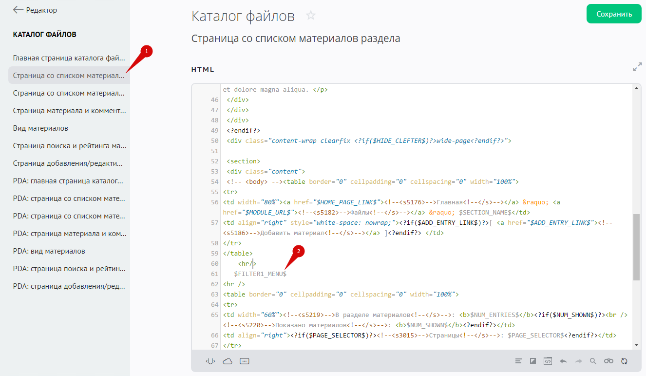
Task: Select Вид материалов in sidebar
Action: 40,128
